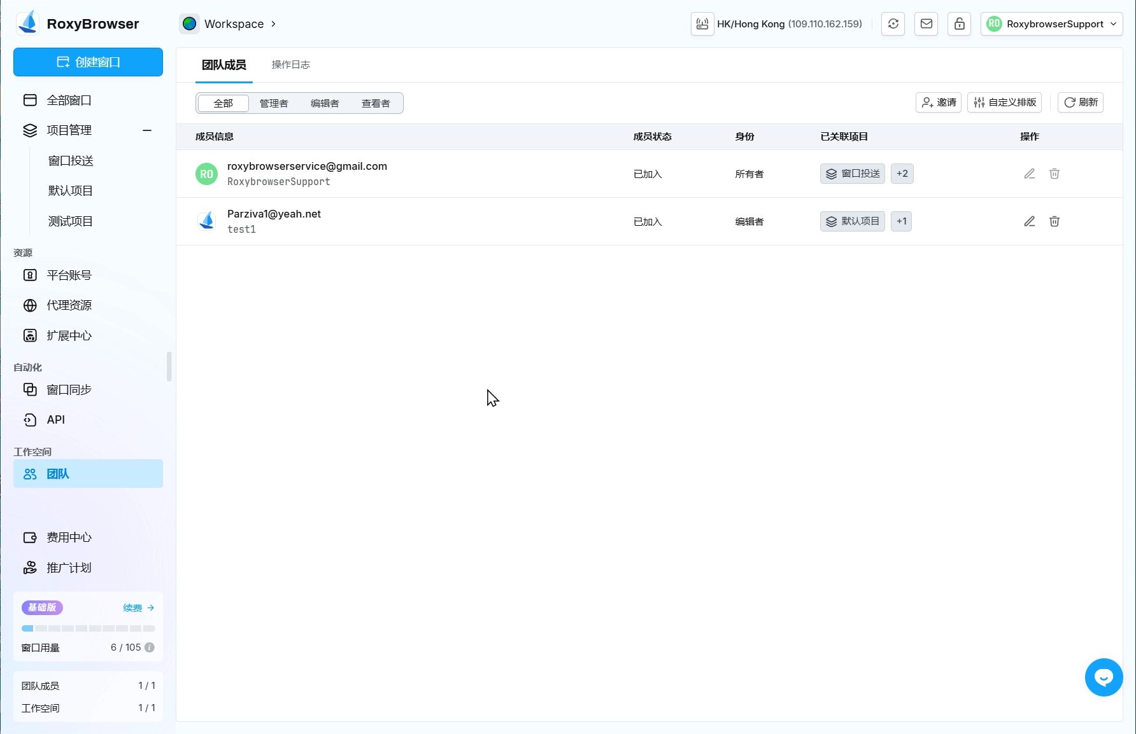Expand the Workspace switcher chevron
This screenshot has width=1136, height=734.
[274, 24]
